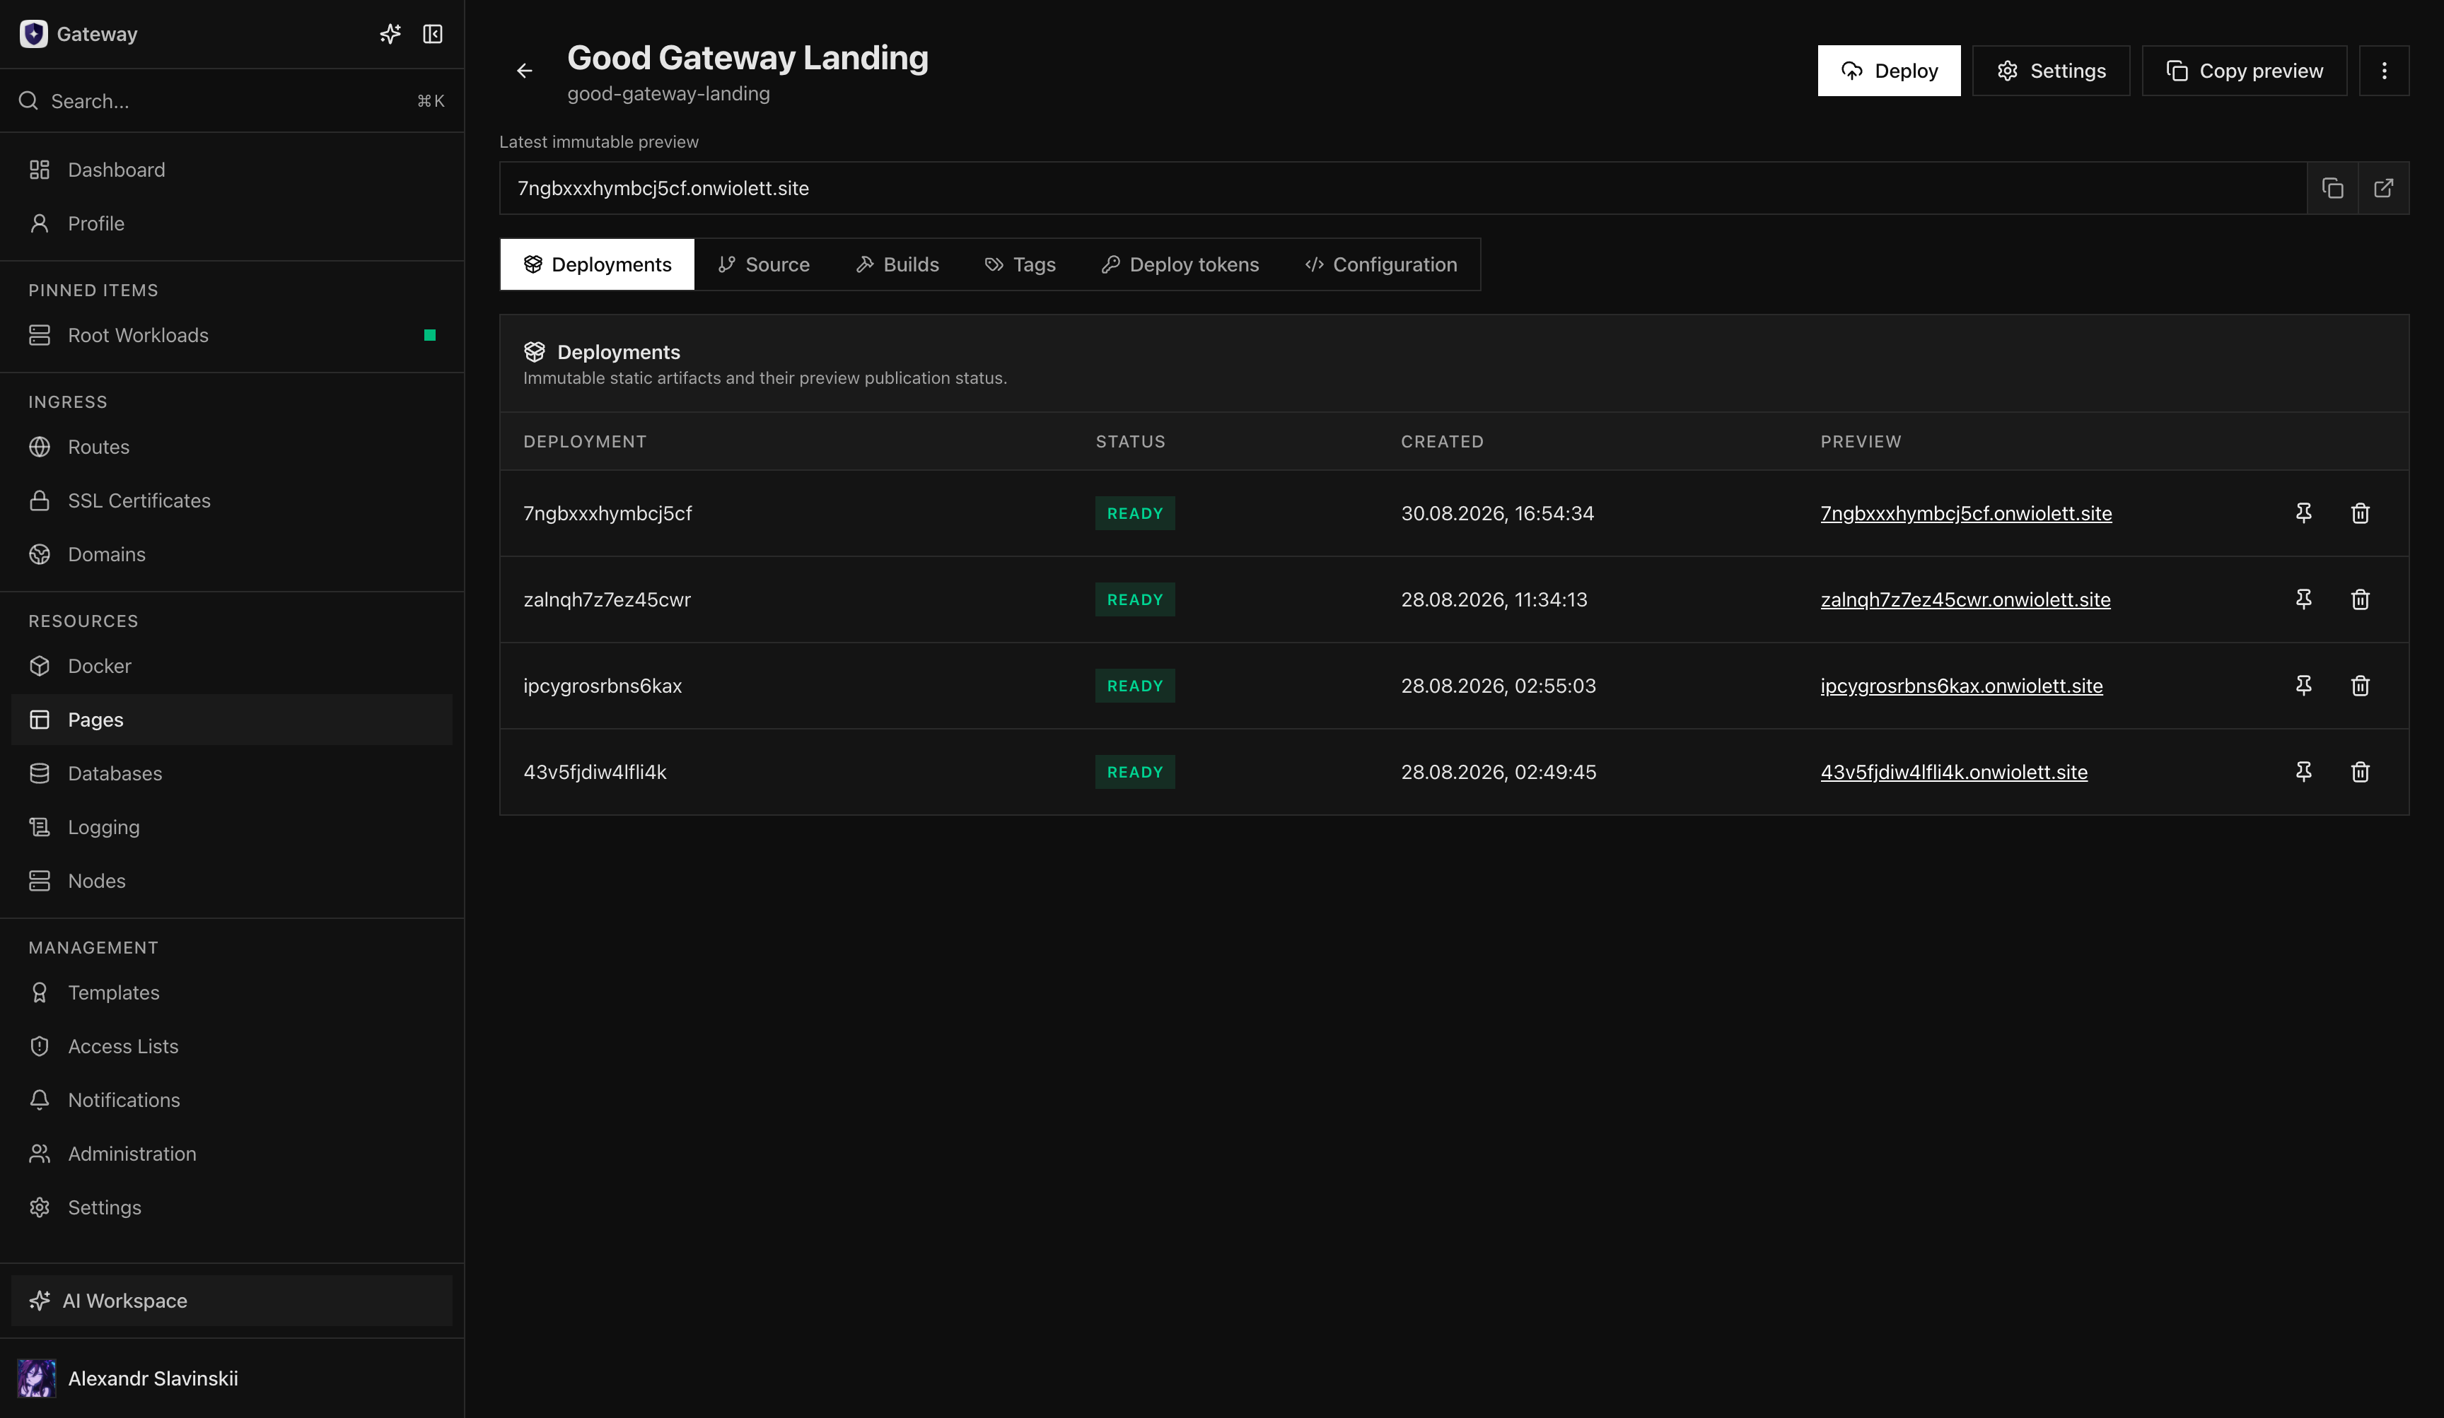Viewport: 2444px width, 1418px height.
Task: Open the 43v5fjdiw4lfli4k.onwiolett.site preview link
Action: pyautogui.click(x=1953, y=771)
